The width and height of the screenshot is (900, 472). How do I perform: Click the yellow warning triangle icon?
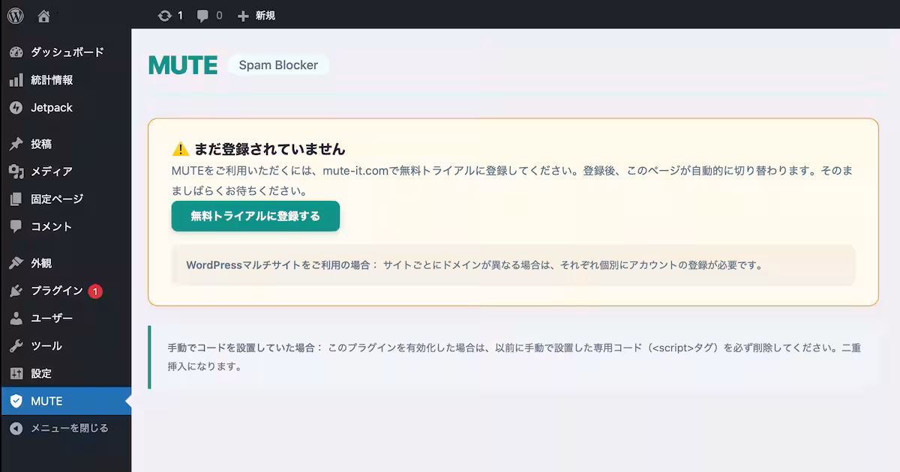[180, 148]
